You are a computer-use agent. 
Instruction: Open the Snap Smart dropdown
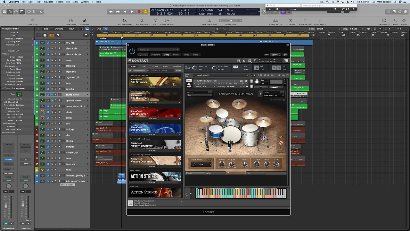pos(329,29)
